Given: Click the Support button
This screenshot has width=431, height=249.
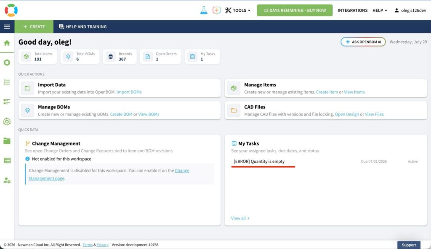Looking at the screenshot, I should pos(409,245).
